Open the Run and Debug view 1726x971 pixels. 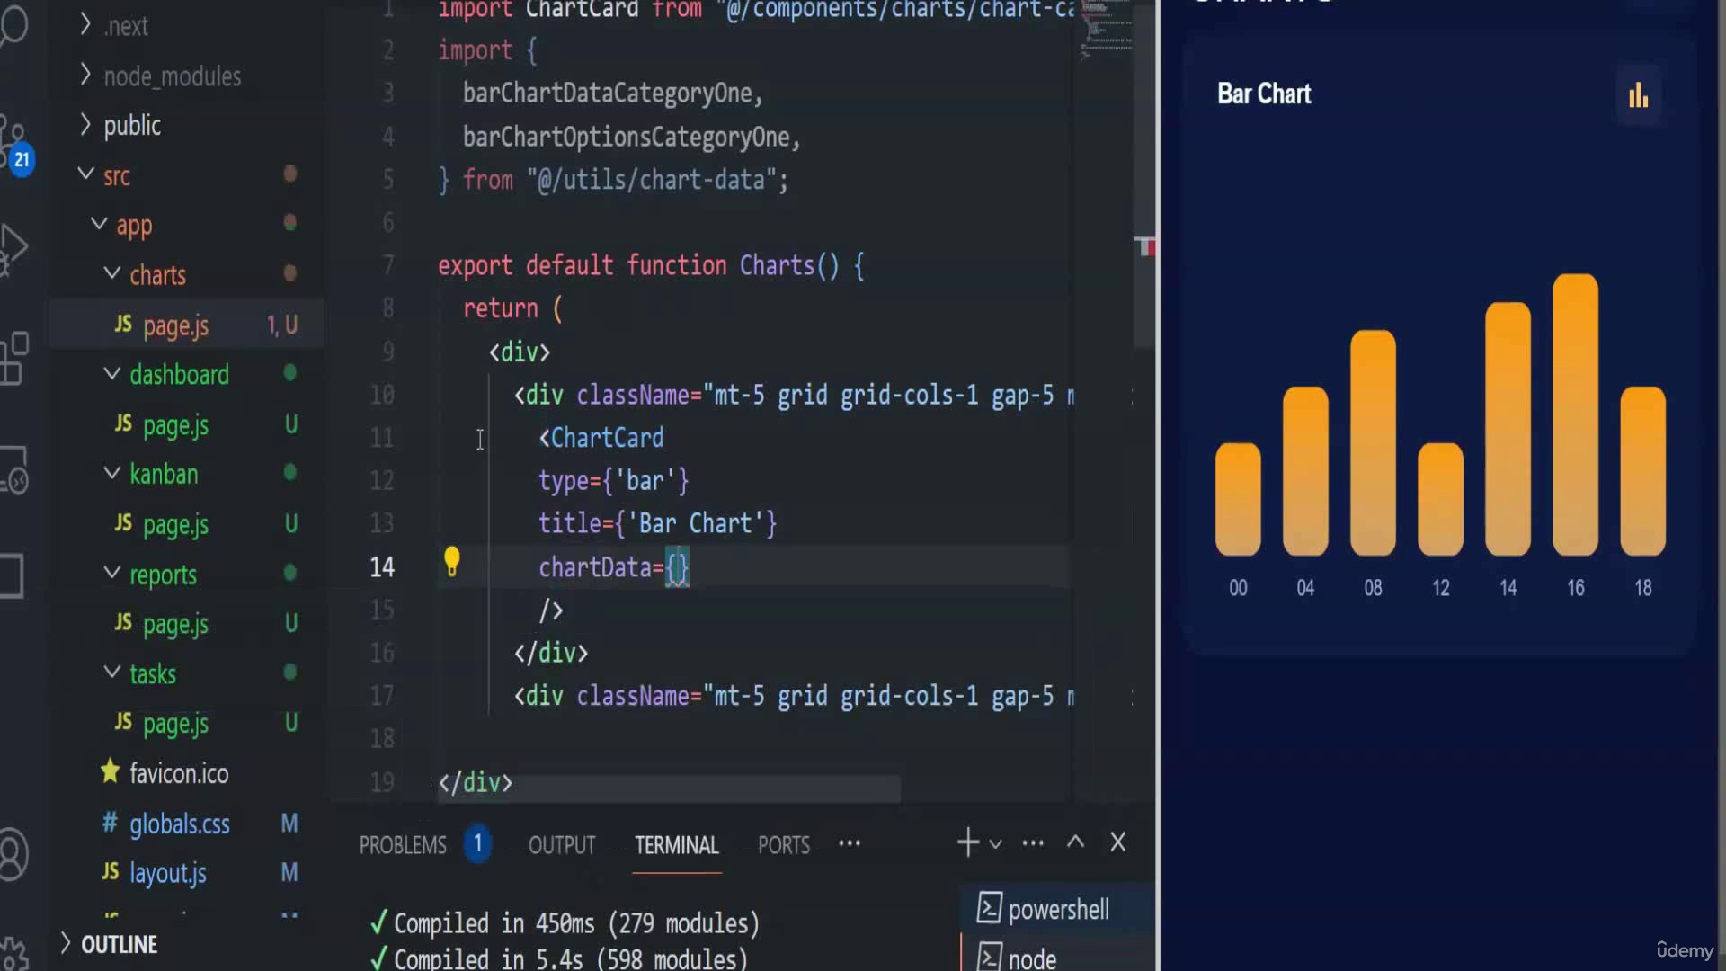(x=13, y=249)
